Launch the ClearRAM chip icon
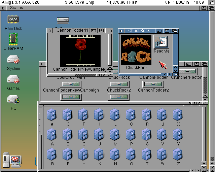Image resolution: width=215 pixels, height=172 pixels. (x=13, y=39)
